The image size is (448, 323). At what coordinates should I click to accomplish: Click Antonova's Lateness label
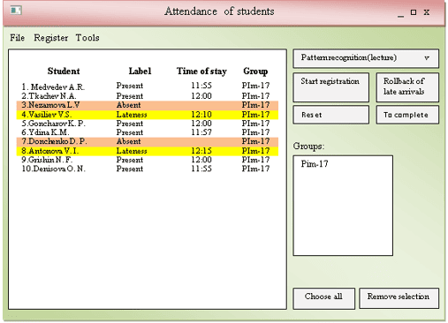(x=132, y=151)
